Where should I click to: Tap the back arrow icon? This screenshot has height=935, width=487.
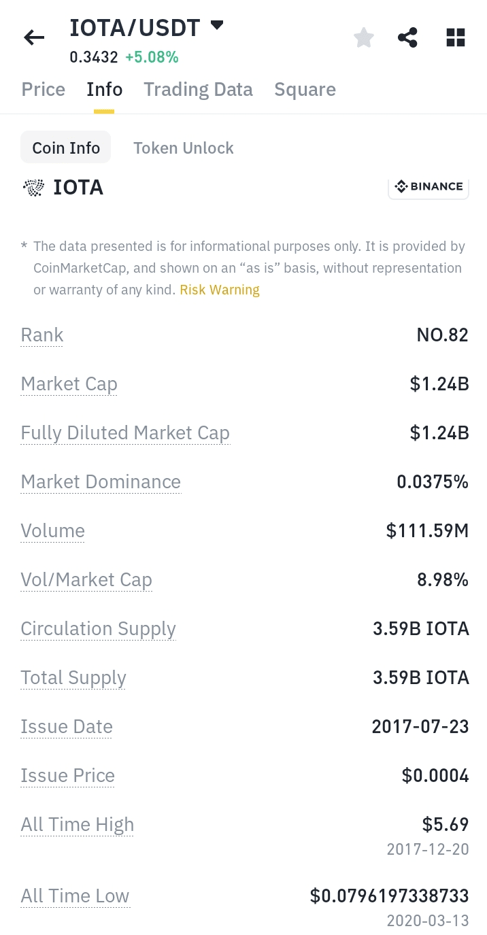click(34, 38)
